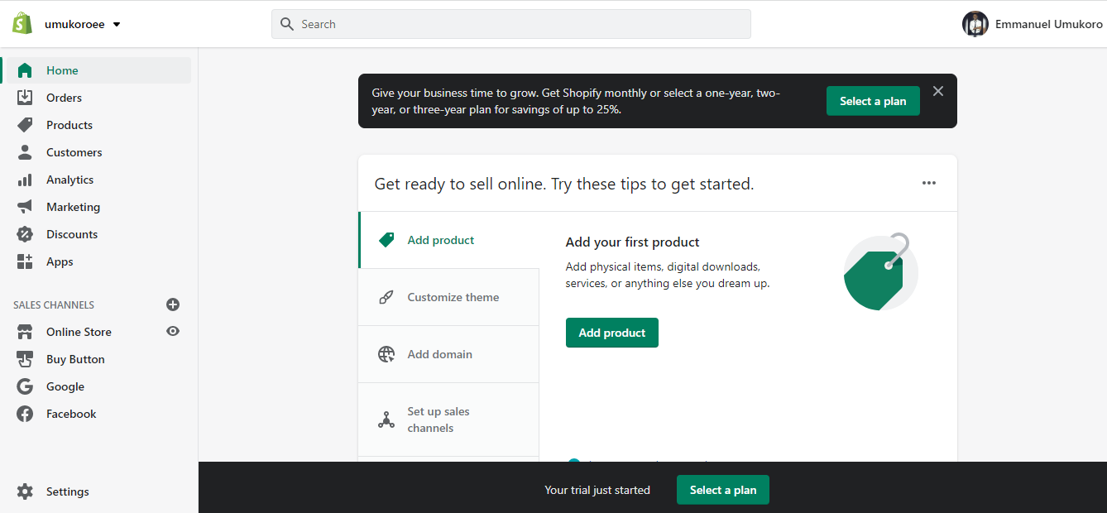The height and width of the screenshot is (513, 1107).
Task: Expand the umukoroee store dropdown
Action: (117, 25)
